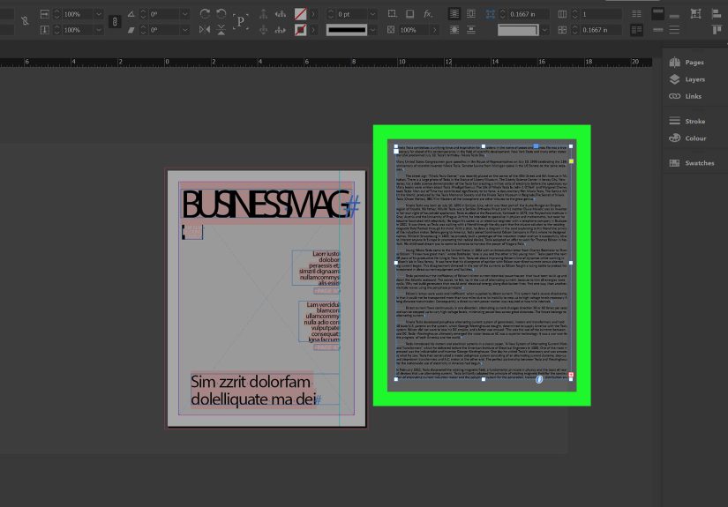This screenshot has width=728, height=507.
Task: Open the stroke style line preview
Action: 347,30
